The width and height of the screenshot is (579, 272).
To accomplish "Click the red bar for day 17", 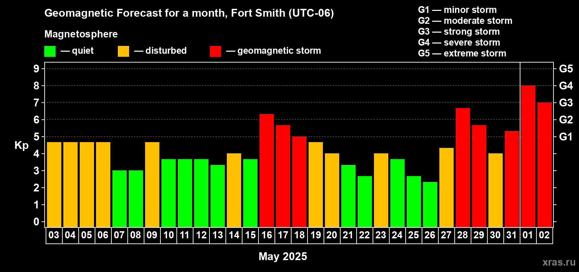I will pos(283,176).
